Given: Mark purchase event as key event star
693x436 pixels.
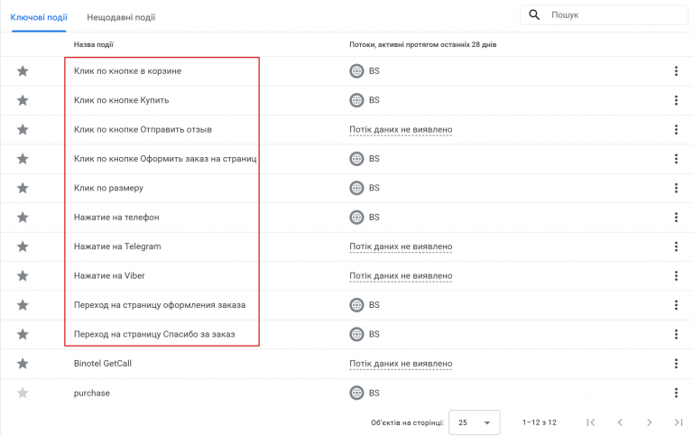Looking at the screenshot, I should pos(23,393).
